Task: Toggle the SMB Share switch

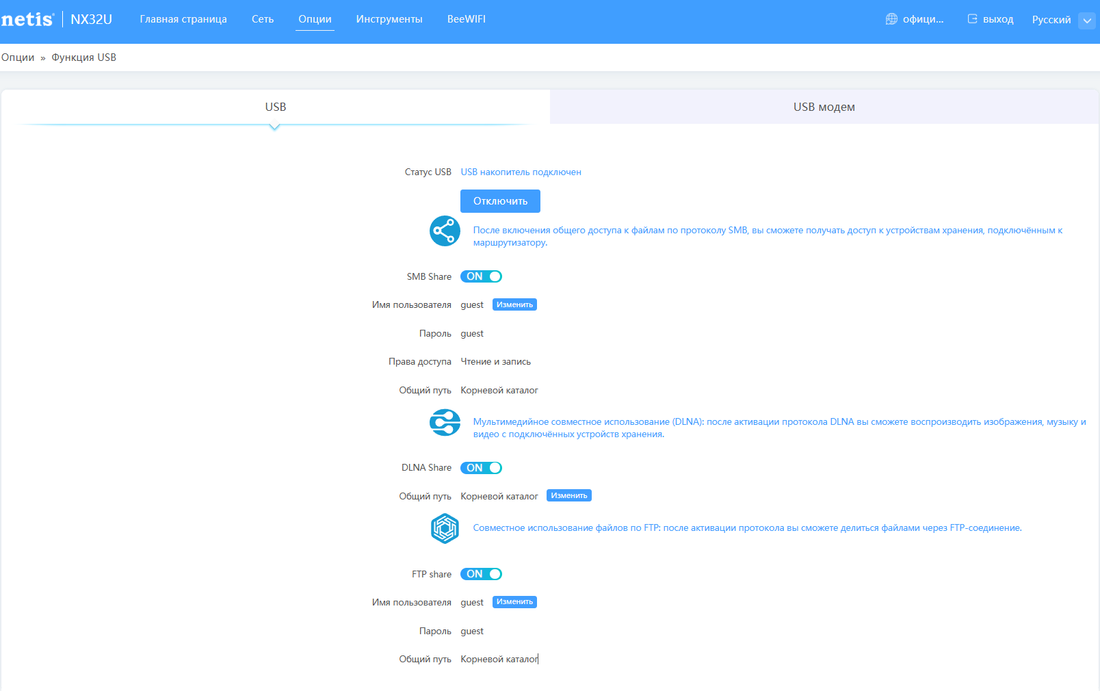Action: click(x=481, y=276)
